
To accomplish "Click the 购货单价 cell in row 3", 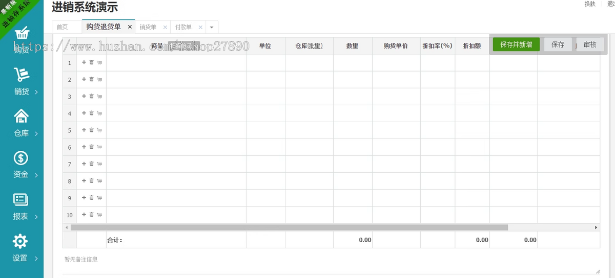I will (396, 96).
